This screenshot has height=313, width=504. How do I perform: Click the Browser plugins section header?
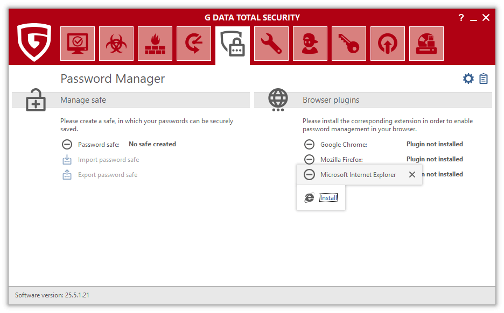[x=373, y=100]
